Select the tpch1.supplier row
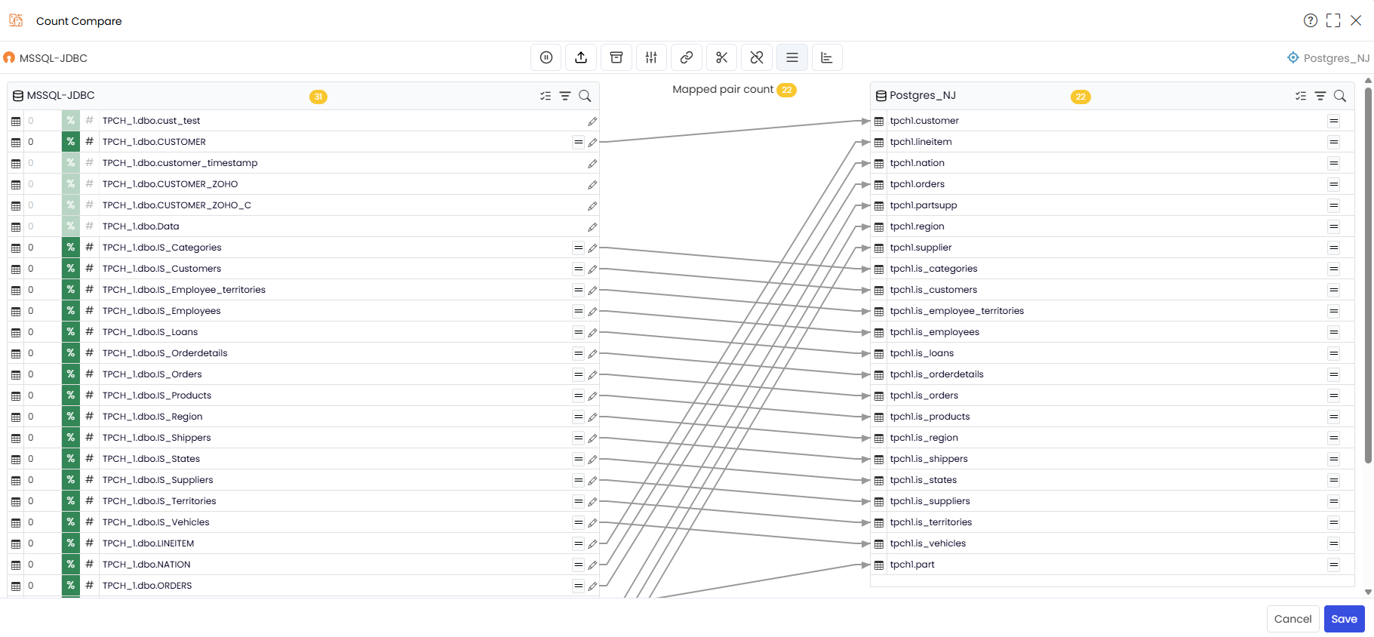The image size is (1374, 637). click(x=1112, y=248)
